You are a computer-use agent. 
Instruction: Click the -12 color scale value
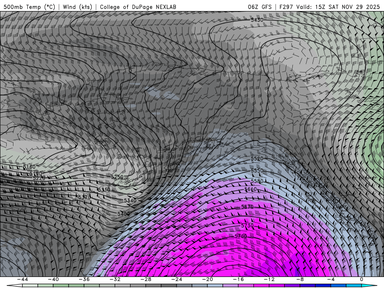269,279
